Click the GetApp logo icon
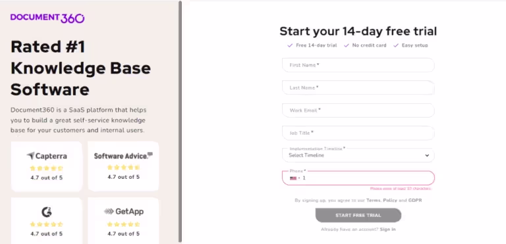Screen dimensions: 506x244 pos(109,212)
